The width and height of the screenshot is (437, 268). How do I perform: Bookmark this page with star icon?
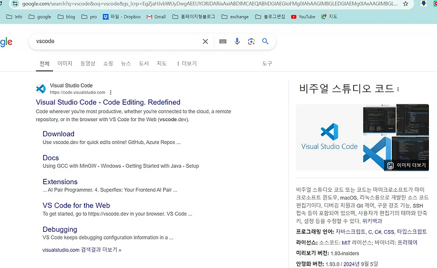click(406, 3)
